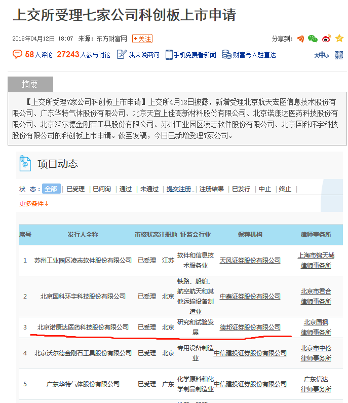Open the QR code icon
Image resolution: width=348 pixels, height=403 pixels.
pyautogui.click(x=339, y=55)
